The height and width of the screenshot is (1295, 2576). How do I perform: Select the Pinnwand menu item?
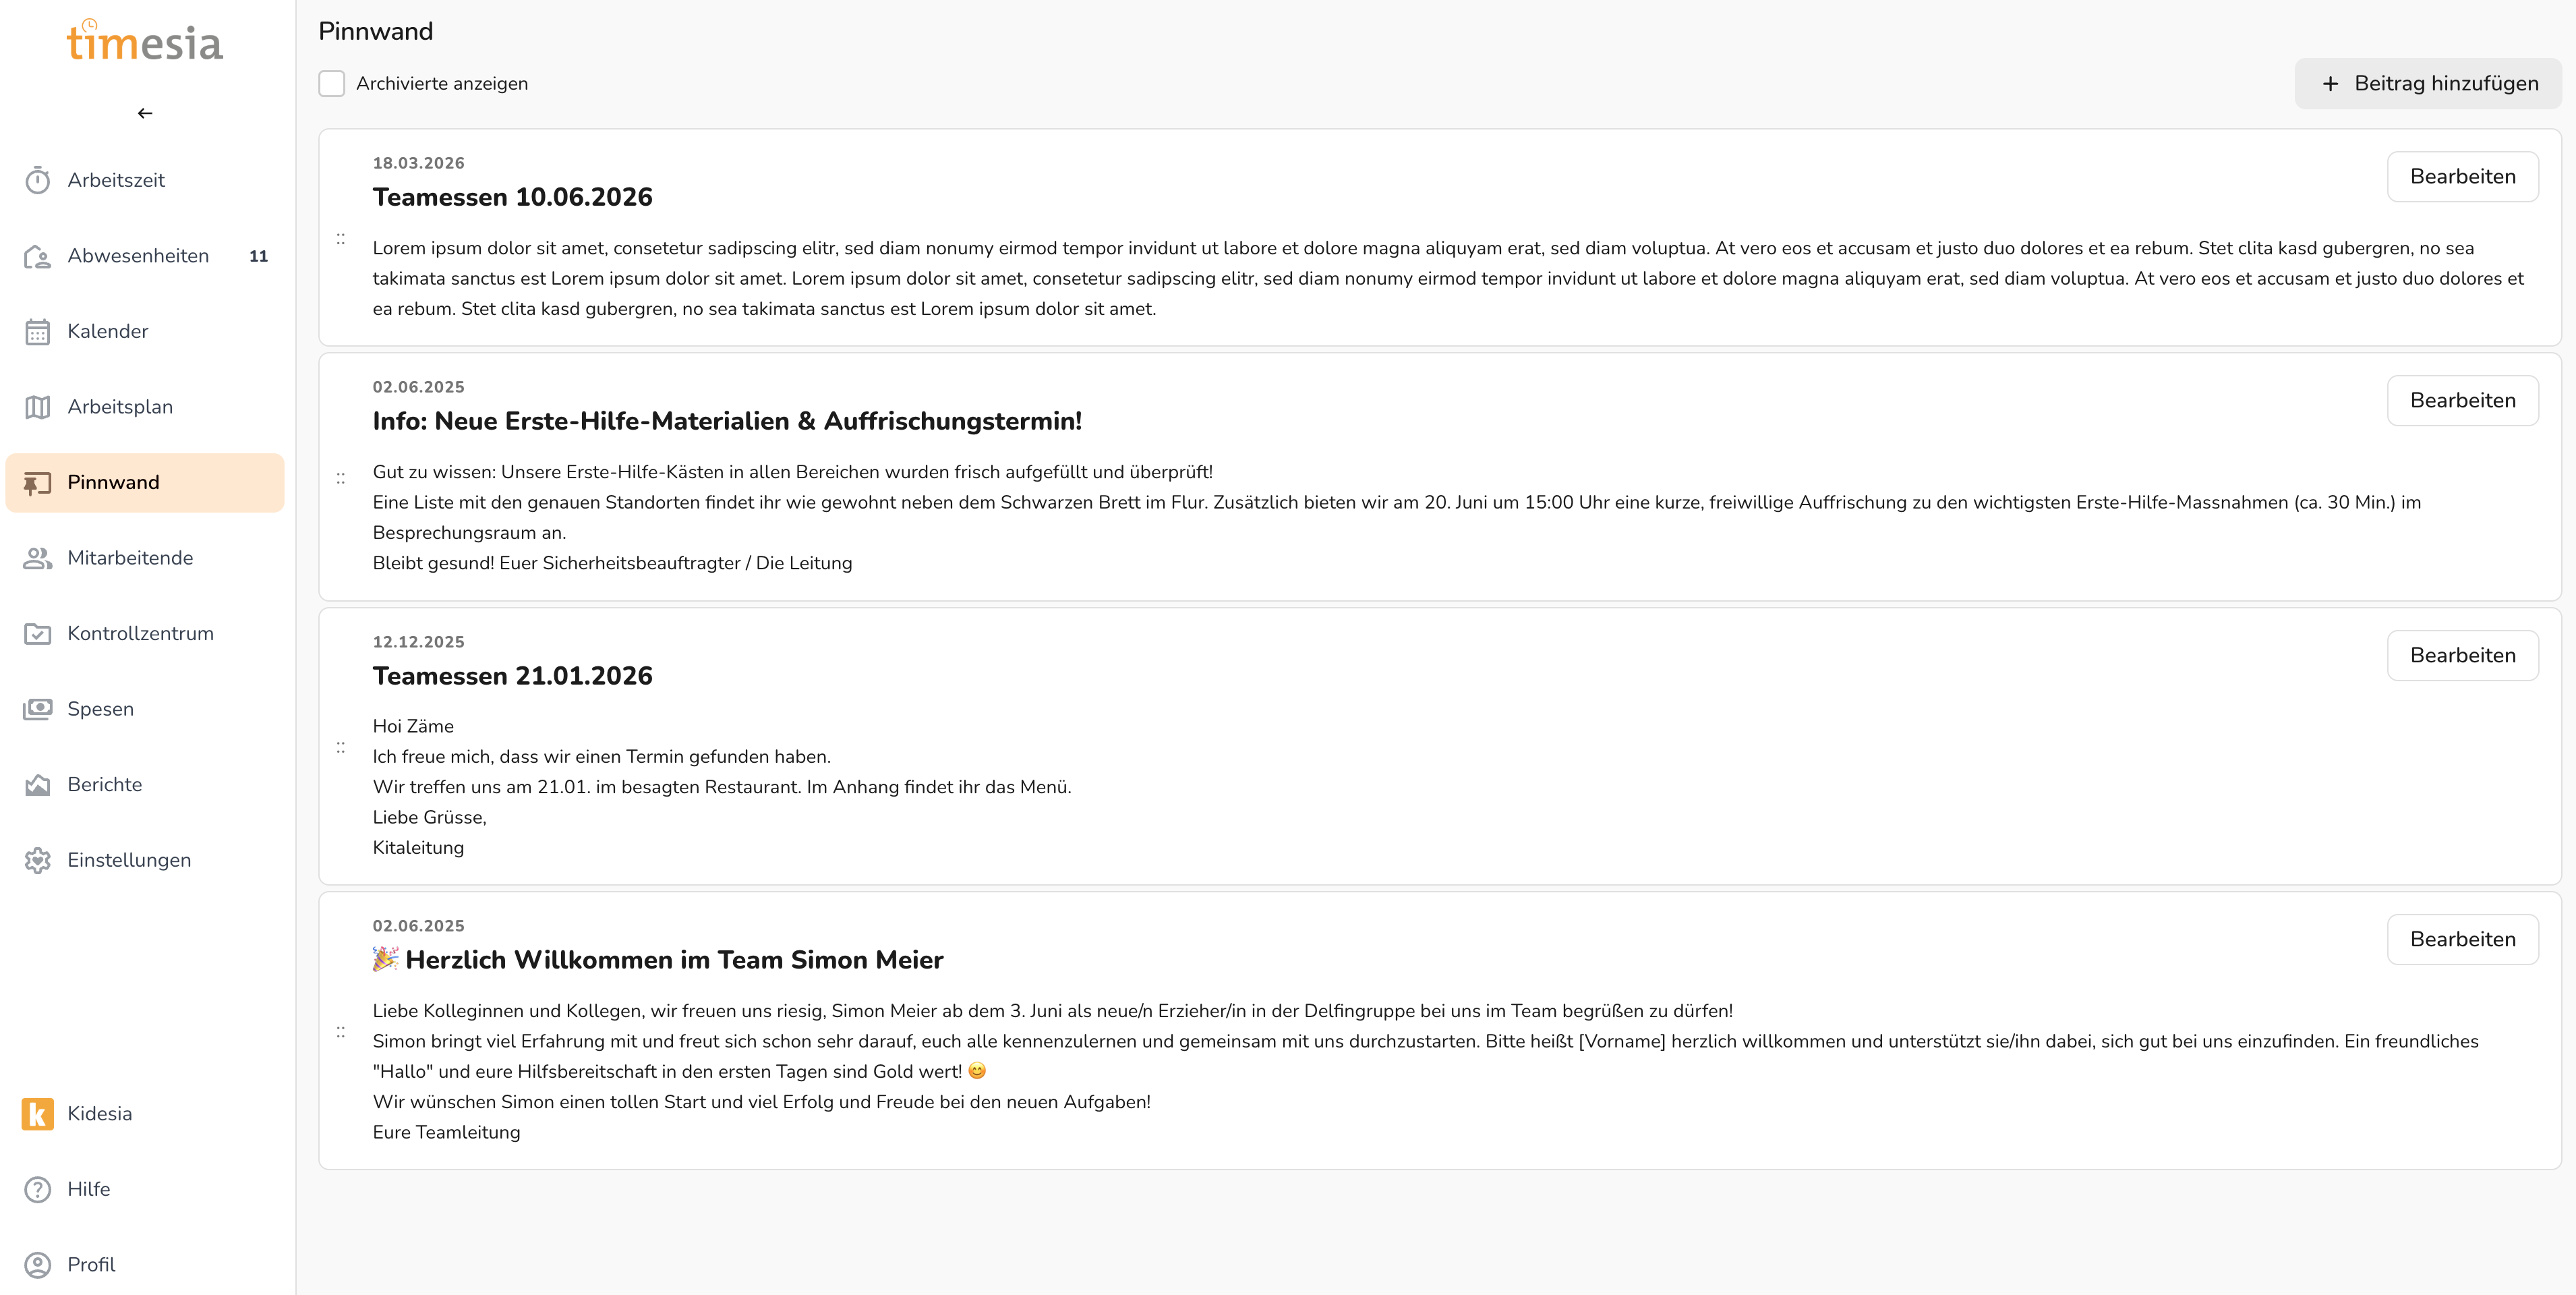(145, 483)
